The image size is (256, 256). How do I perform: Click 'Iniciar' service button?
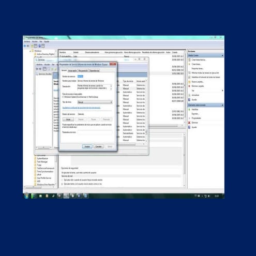pos(68,119)
